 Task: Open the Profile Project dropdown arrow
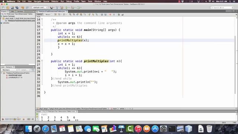(81, 7)
